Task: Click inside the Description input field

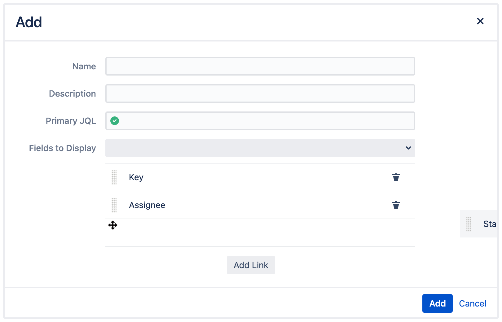Action: coord(260,94)
